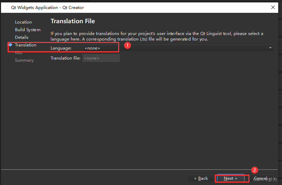Select the Translation wizard step

pos(26,45)
